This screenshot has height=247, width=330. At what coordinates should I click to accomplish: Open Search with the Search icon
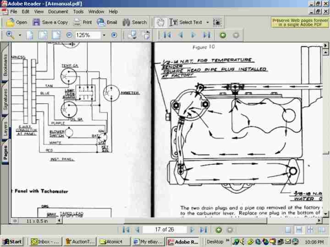click(x=135, y=22)
